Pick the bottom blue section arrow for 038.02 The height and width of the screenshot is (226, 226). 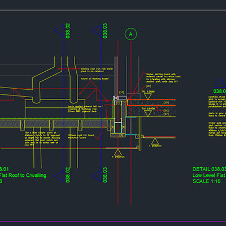(x=59, y=176)
